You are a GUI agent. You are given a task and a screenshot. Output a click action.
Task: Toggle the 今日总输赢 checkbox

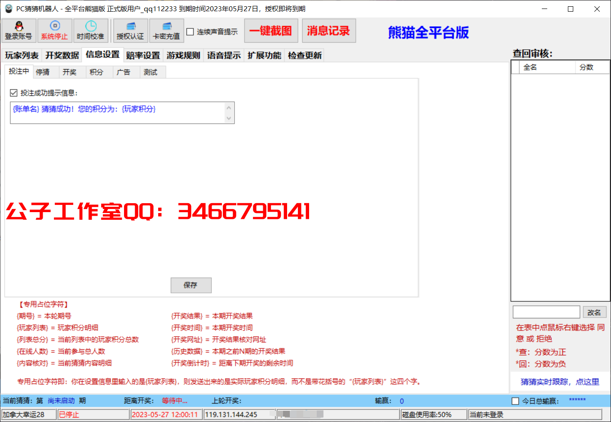[x=515, y=401]
